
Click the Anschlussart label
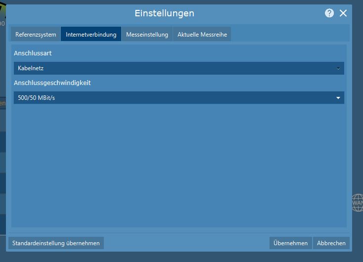click(x=33, y=53)
